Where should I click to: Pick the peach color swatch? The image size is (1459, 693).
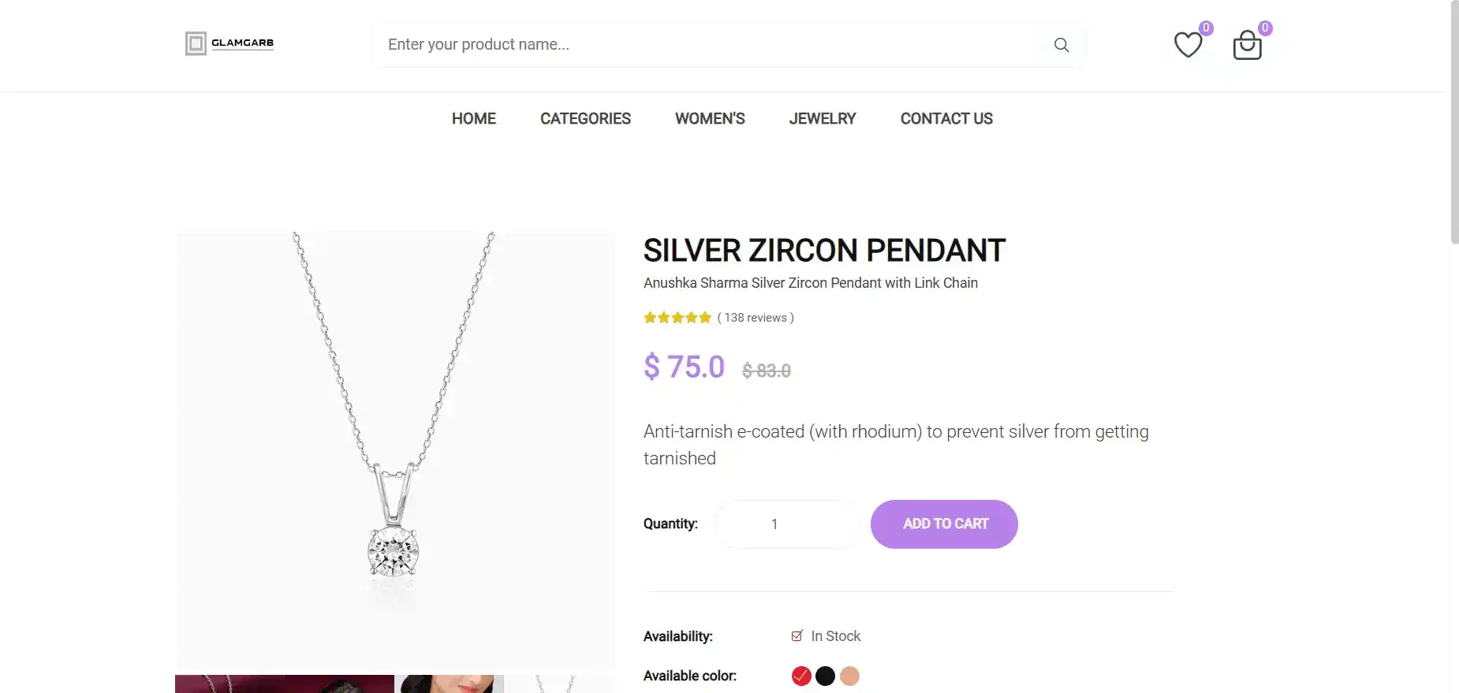849,676
